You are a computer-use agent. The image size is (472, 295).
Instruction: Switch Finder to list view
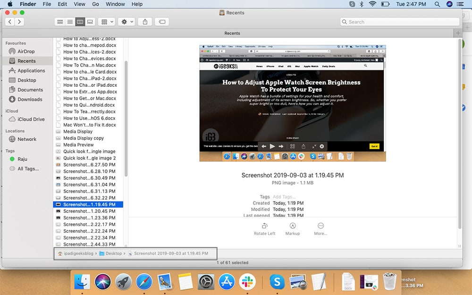click(x=69, y=21)
